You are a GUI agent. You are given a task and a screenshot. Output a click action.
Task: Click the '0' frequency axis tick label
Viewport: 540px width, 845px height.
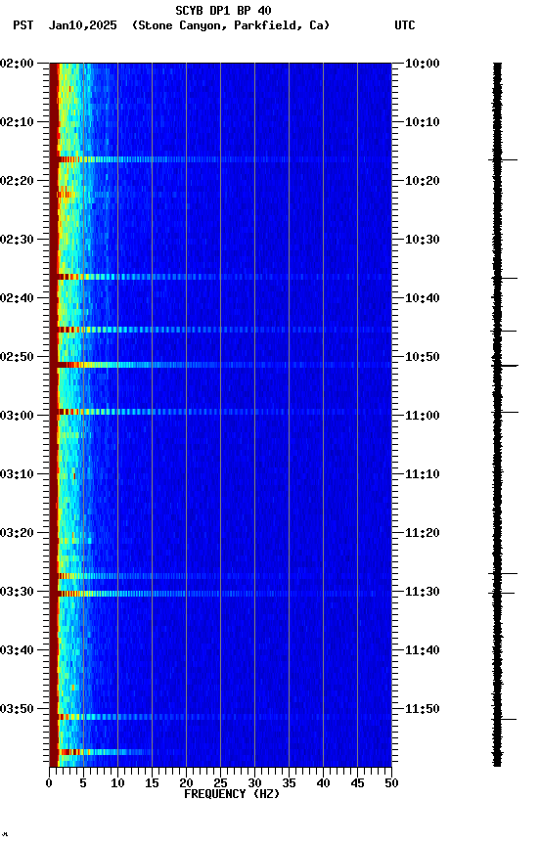coord(49,783)
